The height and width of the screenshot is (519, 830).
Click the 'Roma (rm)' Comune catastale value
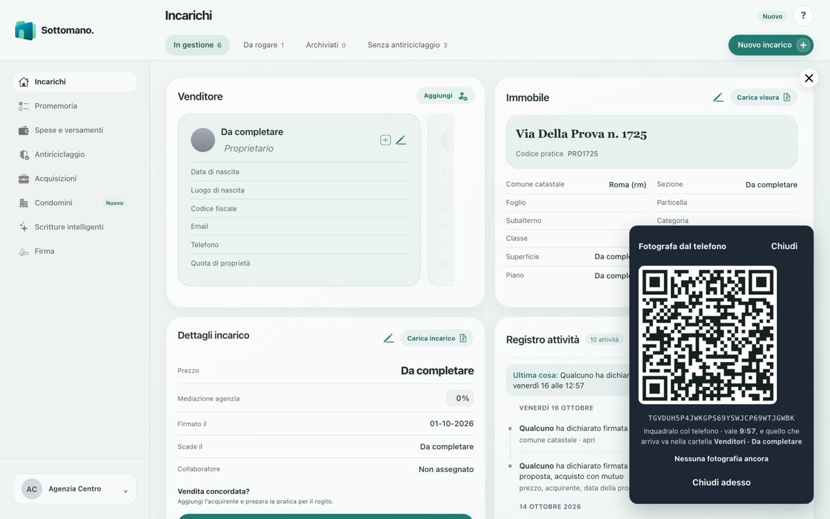point(627,185)
